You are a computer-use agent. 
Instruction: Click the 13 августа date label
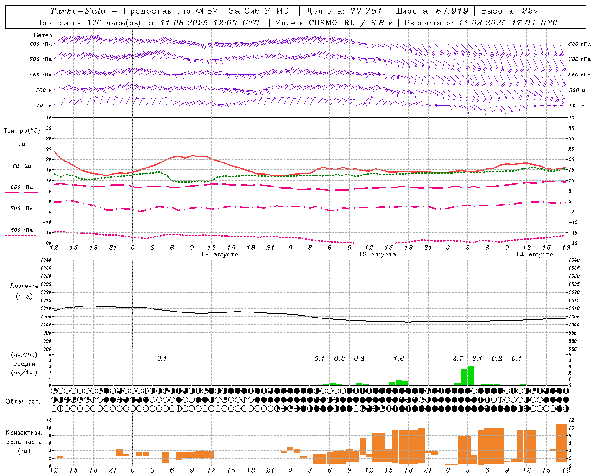click(x=377, y=255)
